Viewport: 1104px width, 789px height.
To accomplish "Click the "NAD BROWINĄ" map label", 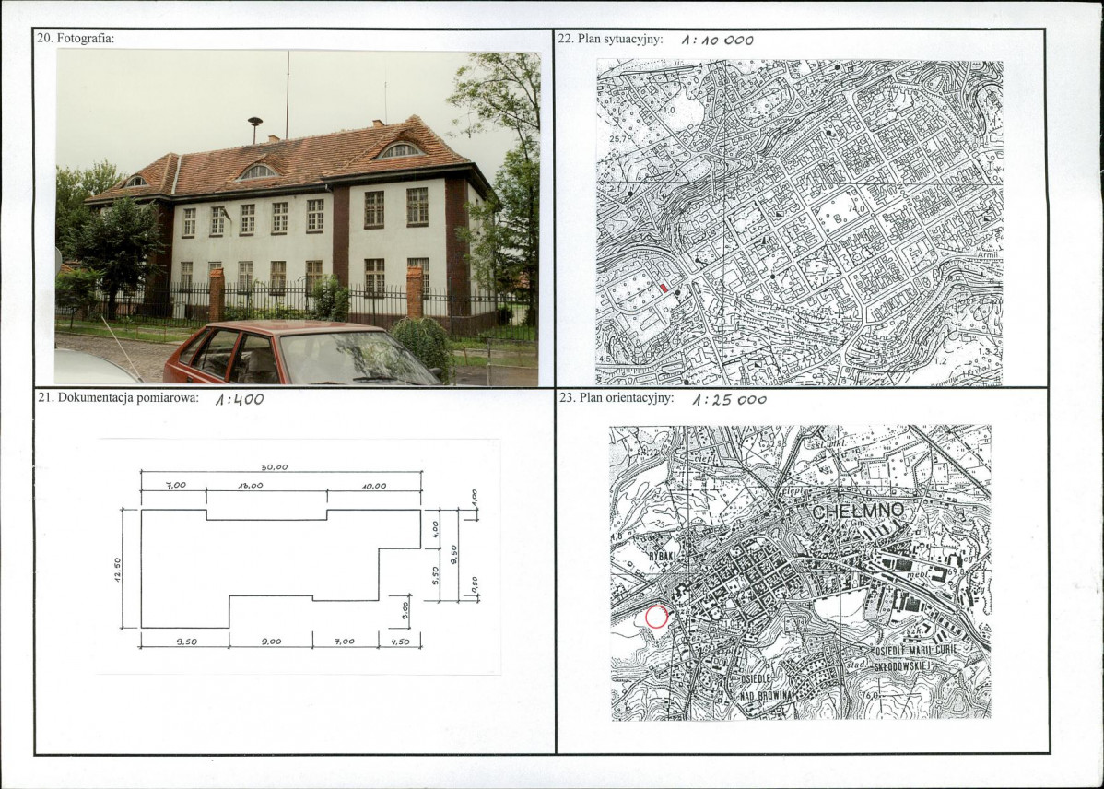I will click(765, 695).
